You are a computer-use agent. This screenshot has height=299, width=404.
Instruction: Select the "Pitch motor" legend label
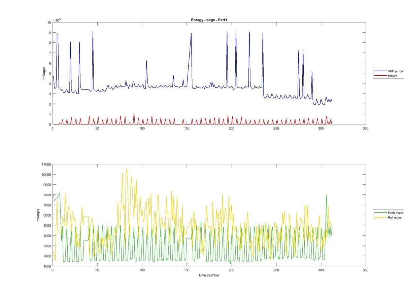pyautogui.click(x=396, y=213)
